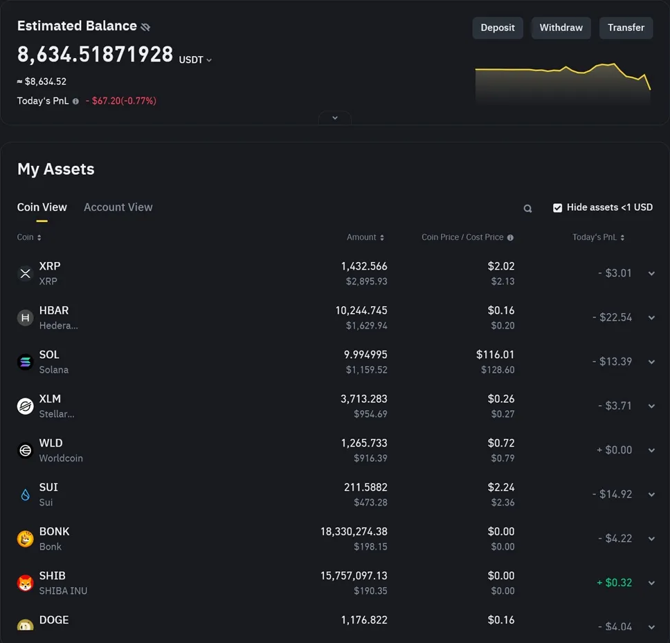Click the BONK coin icon
This screenshot has height=643, width=670.
point(25,539)
